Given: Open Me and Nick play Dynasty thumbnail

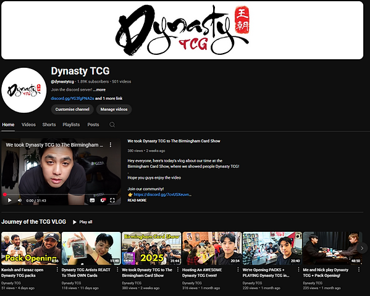Looking at the screenshot, I should click(332, 249).
